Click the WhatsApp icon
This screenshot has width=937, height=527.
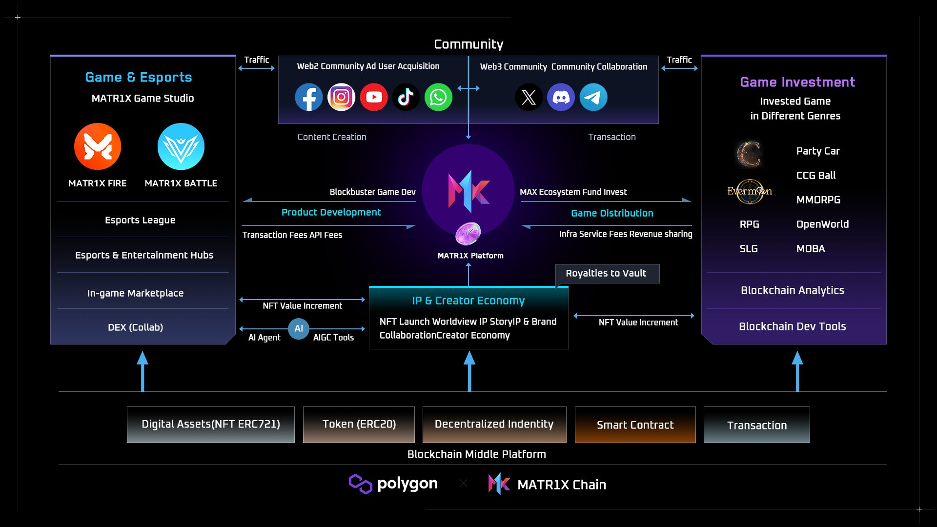click(438, 97)
